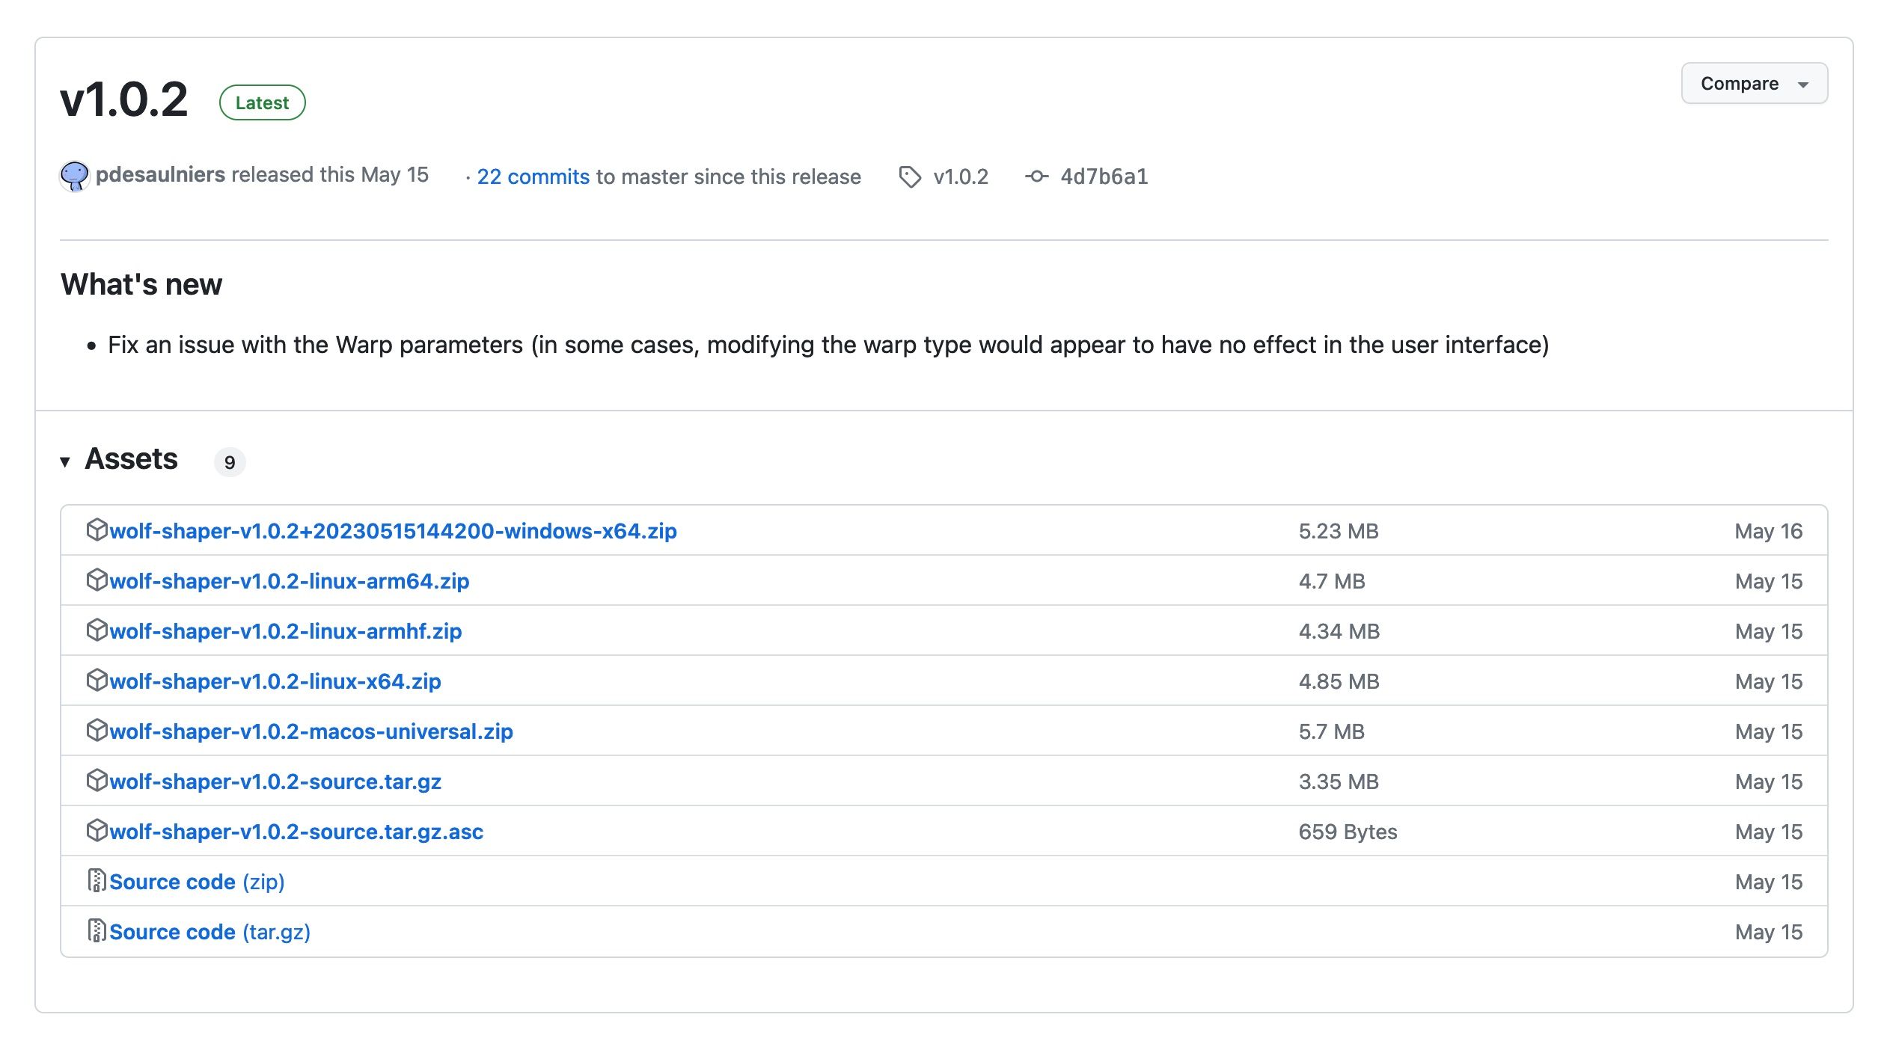Click the package icon beside the source.tar.gz.asc asset
Image resolution: width=1890 pixels, height=1050 pixels.
pos(97,831)
